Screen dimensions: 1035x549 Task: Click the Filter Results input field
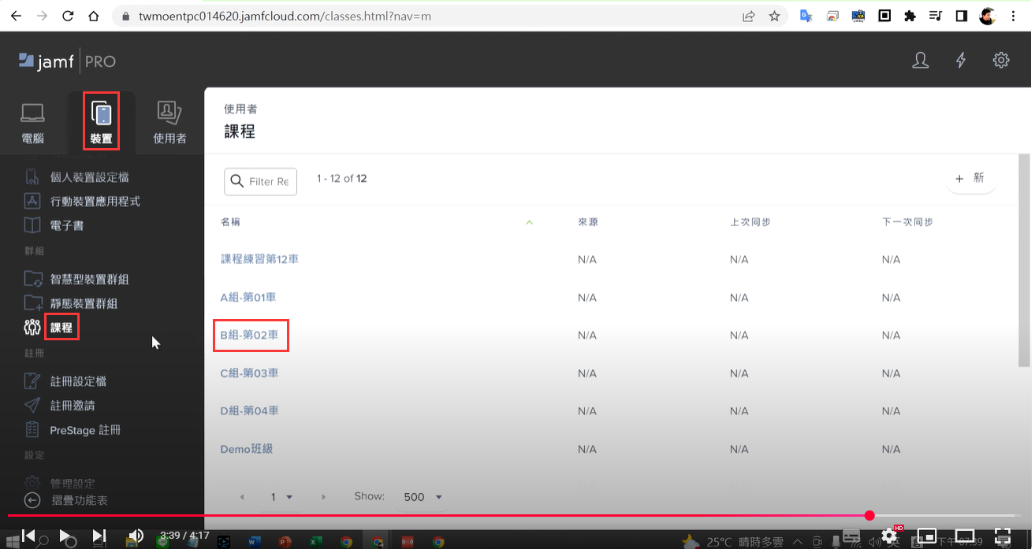pyautogui.click(x=261, y=181)
